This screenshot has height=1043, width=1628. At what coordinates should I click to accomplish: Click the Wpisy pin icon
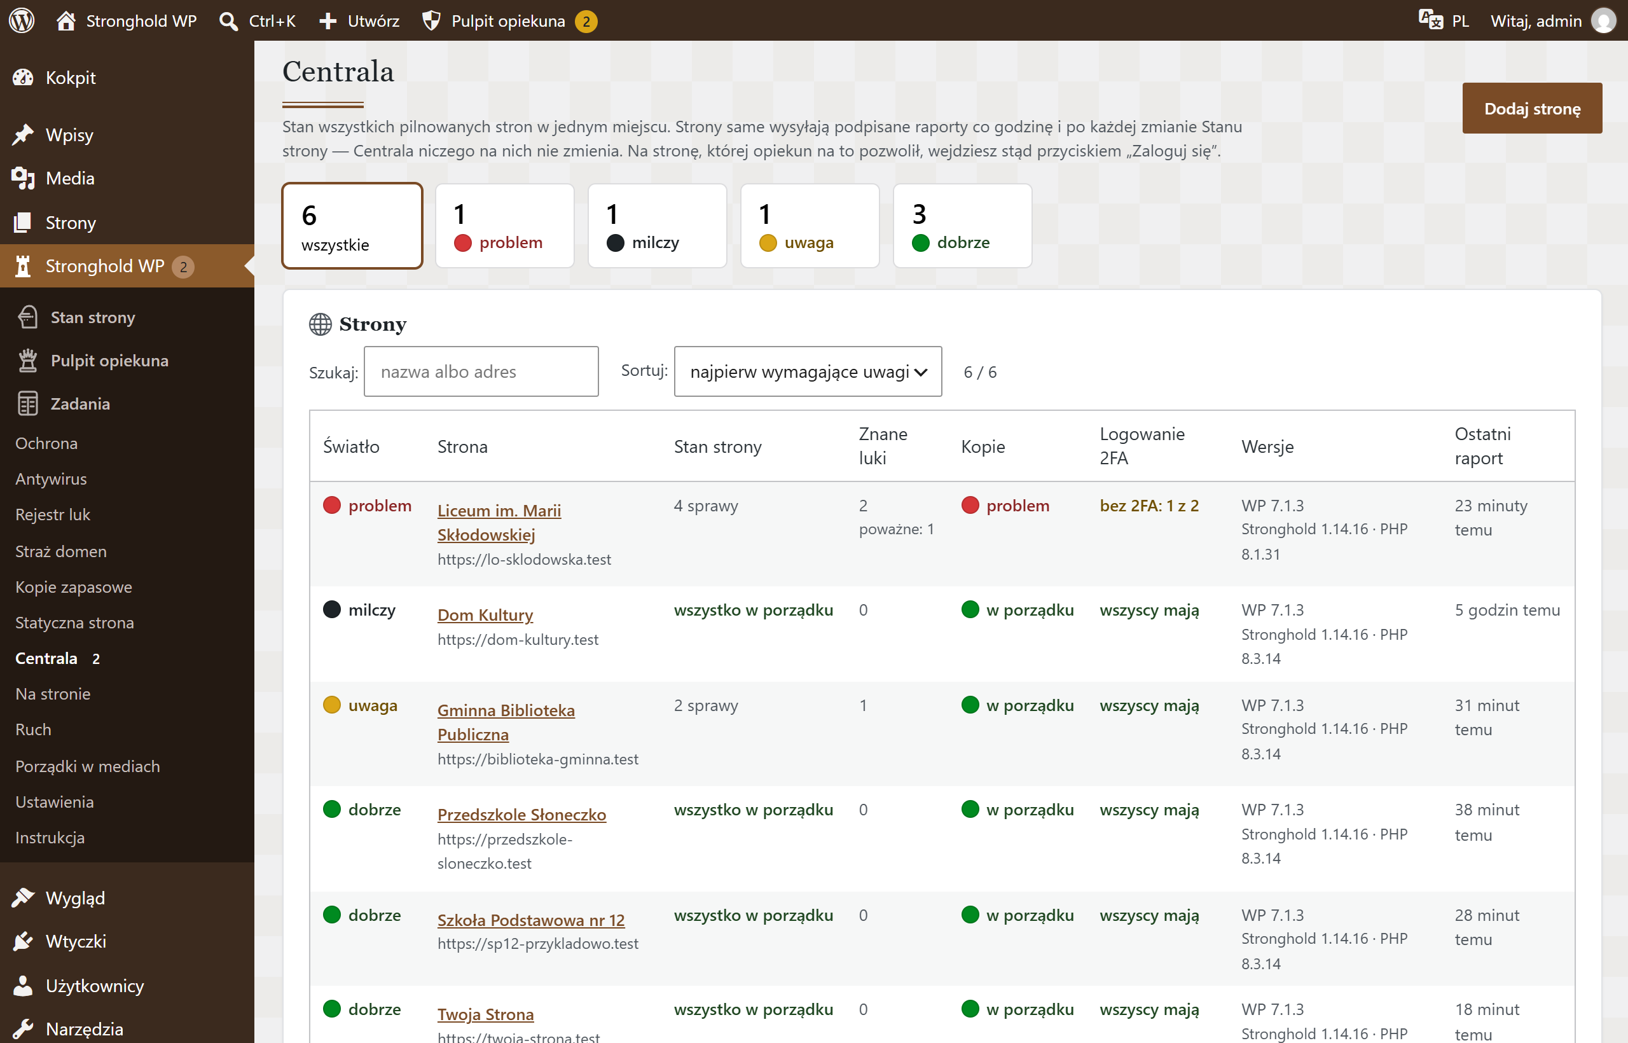23,135
